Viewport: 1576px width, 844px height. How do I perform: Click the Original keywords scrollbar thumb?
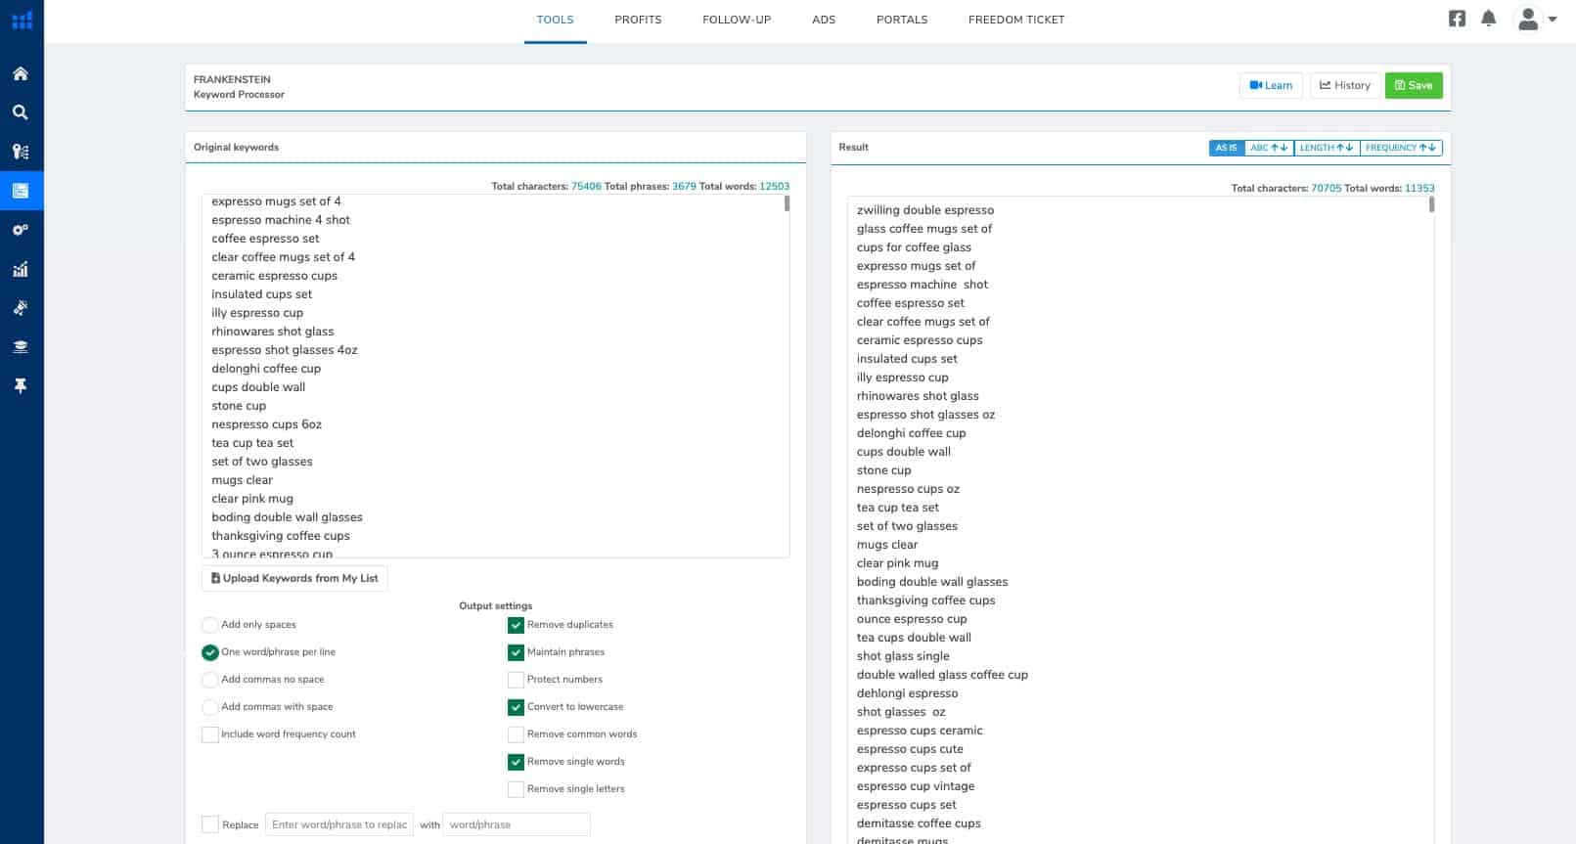click(x=787, y=203)
